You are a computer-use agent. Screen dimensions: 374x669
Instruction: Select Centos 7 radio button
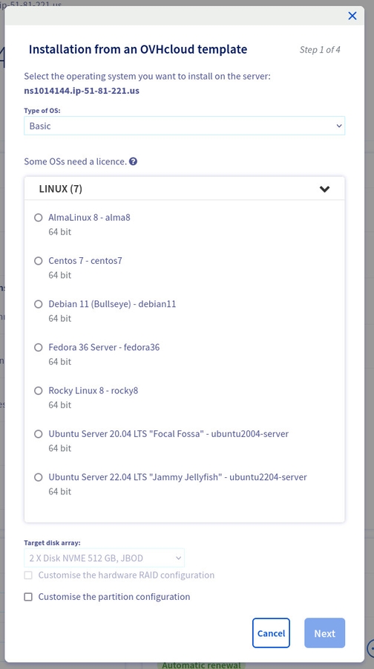39,261
